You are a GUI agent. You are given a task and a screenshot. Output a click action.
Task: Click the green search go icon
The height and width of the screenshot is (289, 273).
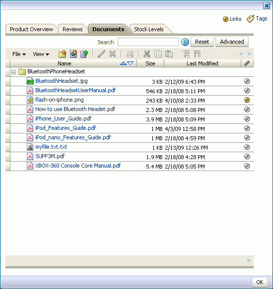click(x=185, y=42)
